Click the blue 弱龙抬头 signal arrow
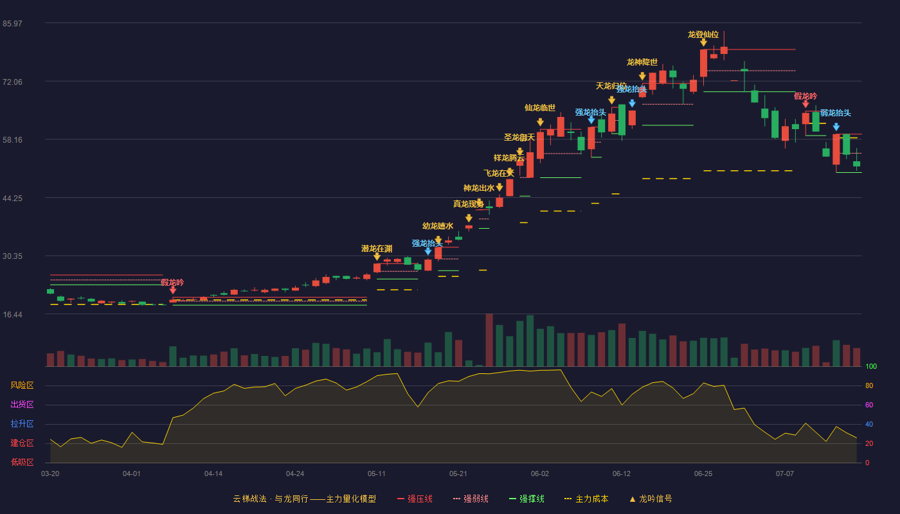900x514 pixels. coord(836,127)
